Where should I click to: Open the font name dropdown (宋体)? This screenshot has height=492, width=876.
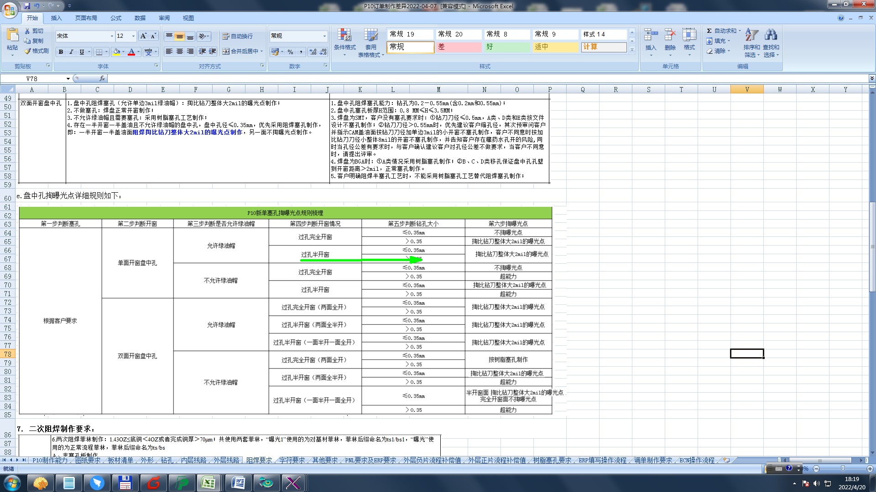pyautogui.click(x=112, y=36)
